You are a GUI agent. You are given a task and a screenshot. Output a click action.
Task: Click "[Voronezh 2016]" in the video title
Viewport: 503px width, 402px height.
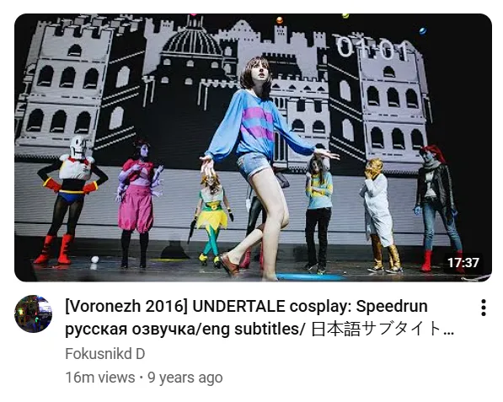(x=126, y=306)
